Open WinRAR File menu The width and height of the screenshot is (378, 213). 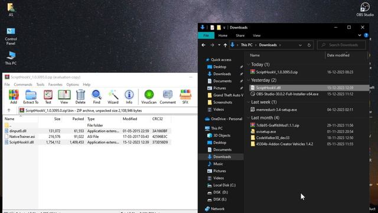[x=7, y=85]
